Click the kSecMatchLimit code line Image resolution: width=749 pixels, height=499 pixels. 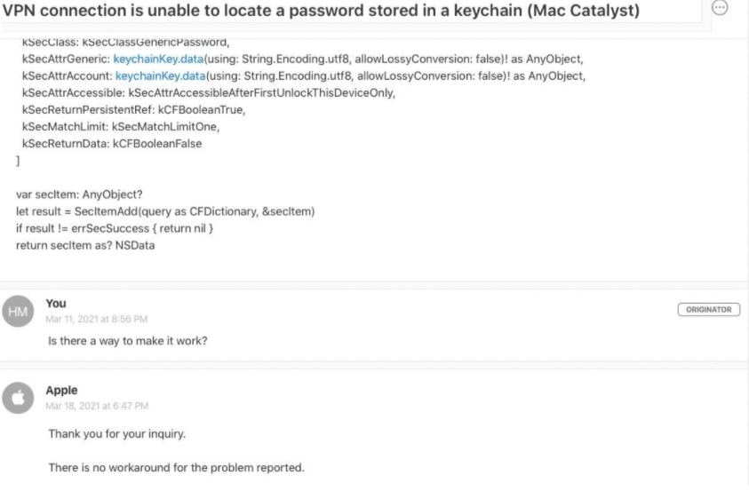click(120, 127)
